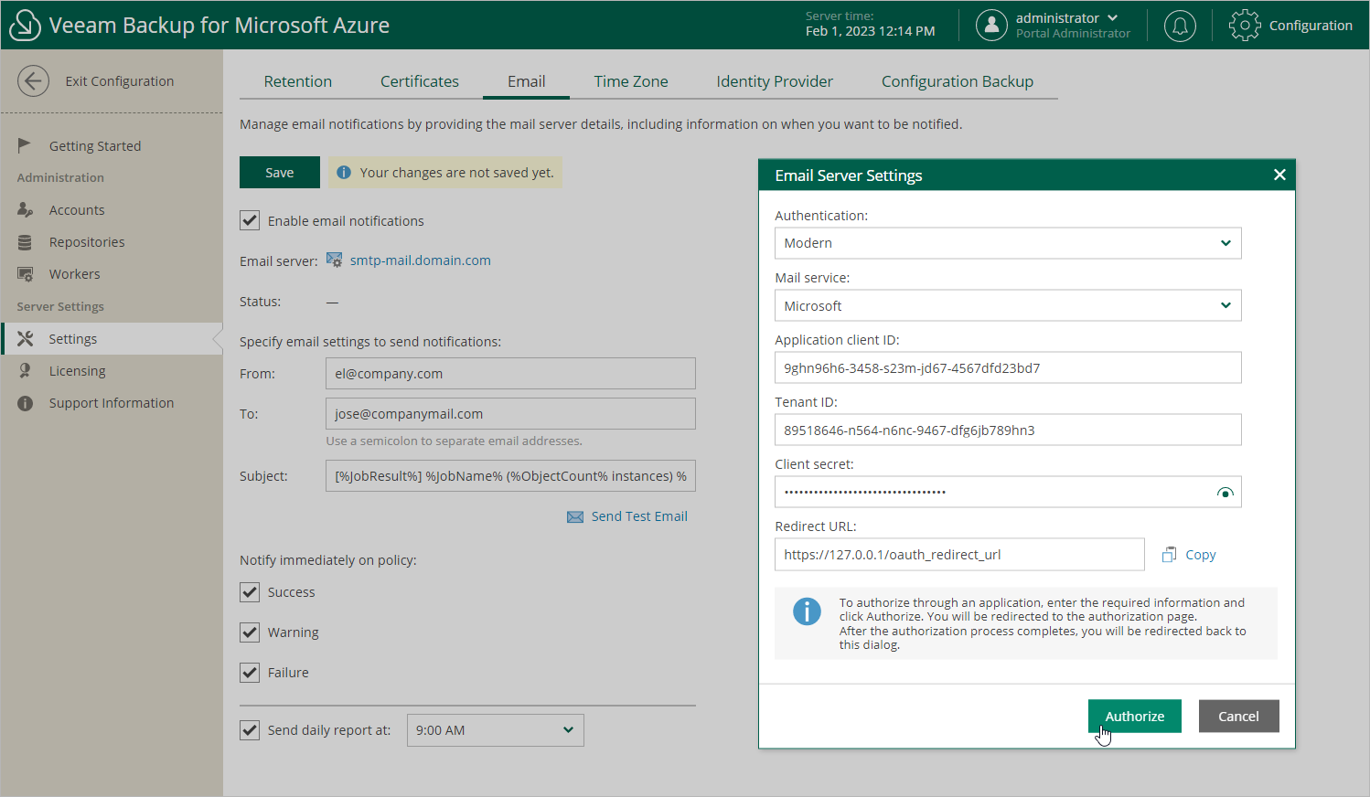Click the Veeam logo icon

(x=25, y=26)
